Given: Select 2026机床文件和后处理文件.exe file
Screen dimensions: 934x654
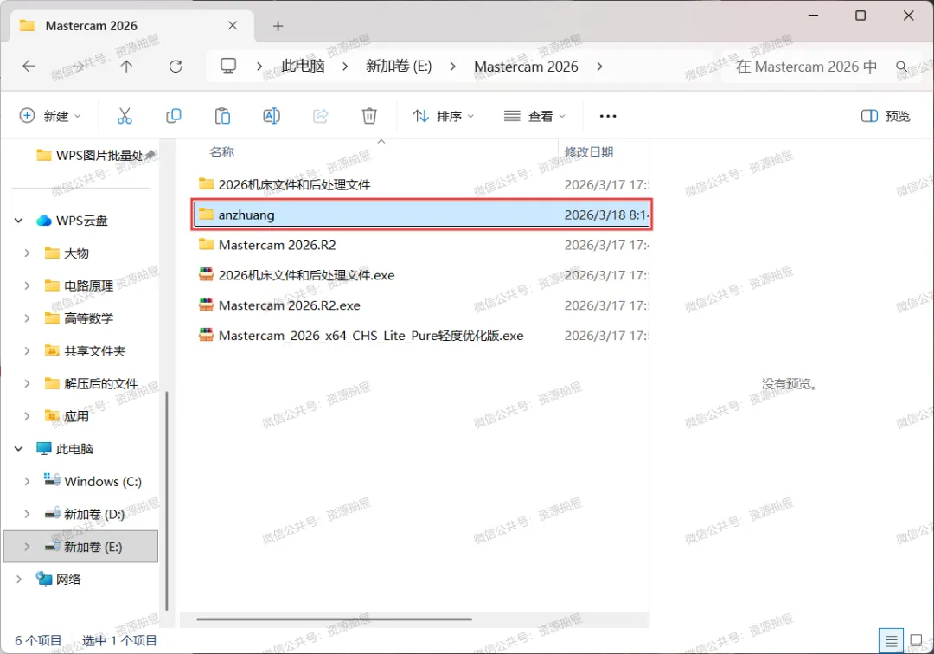Looking at the screenshot, I should 422,275.
